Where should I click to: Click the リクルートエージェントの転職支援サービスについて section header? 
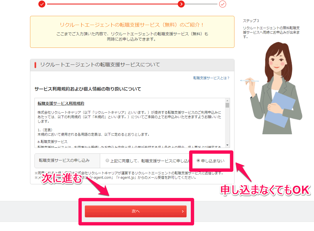coord(132,65)
